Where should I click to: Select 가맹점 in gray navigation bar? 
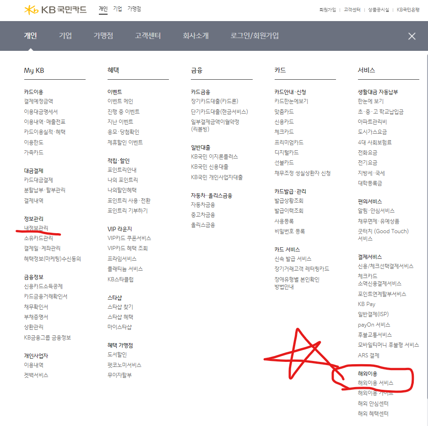click(103, 36)
